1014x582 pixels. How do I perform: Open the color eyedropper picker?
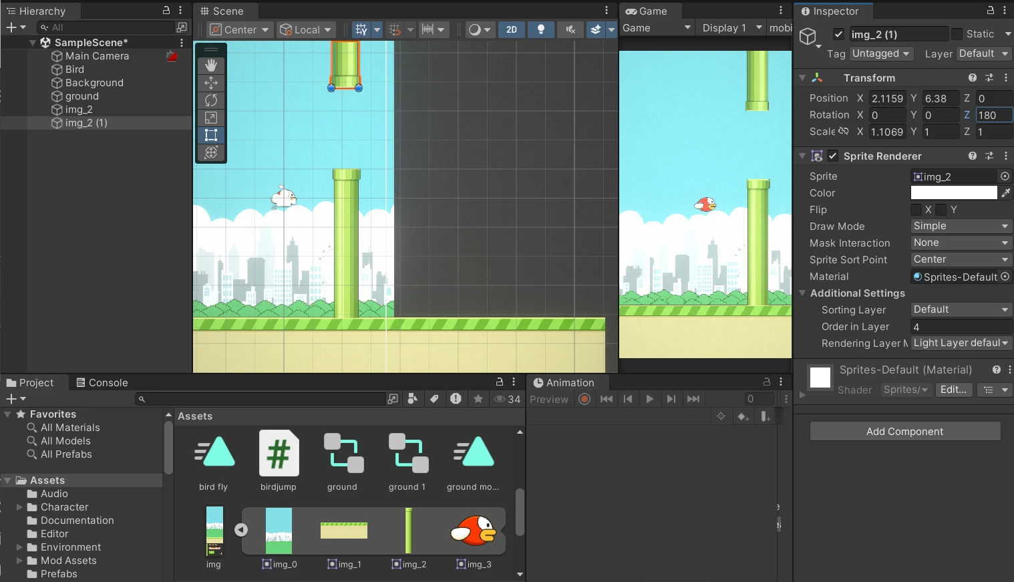tap(1005, 193)
